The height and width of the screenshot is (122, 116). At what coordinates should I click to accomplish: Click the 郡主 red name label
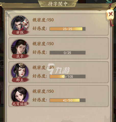(20, 80)
